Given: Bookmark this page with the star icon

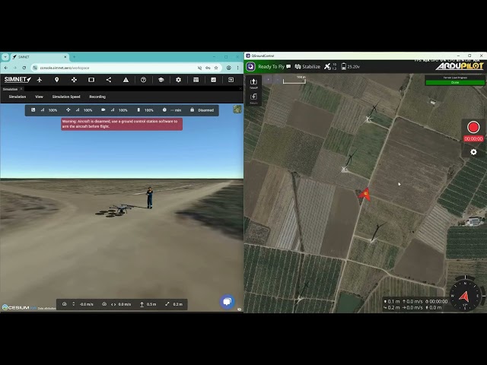Looking at the screenshot, I should point(216,68).
